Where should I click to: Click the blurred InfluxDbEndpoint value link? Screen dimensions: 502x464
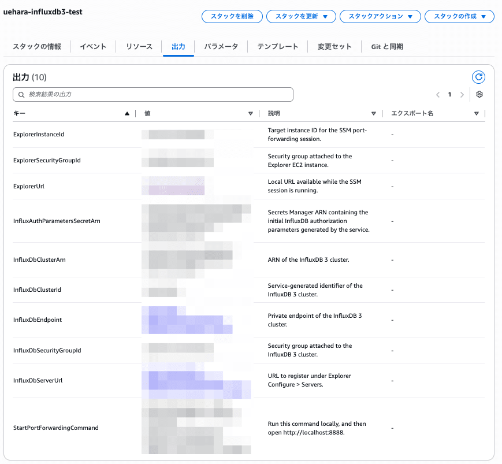click(187, 320)
